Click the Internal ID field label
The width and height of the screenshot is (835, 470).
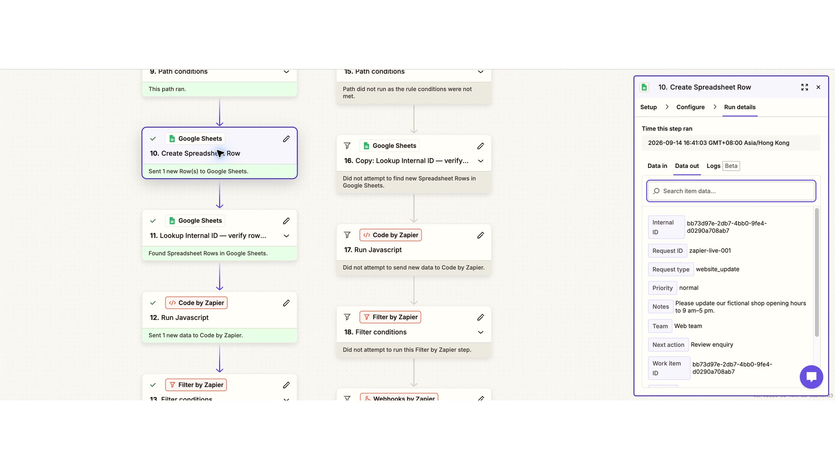point(666,227)
